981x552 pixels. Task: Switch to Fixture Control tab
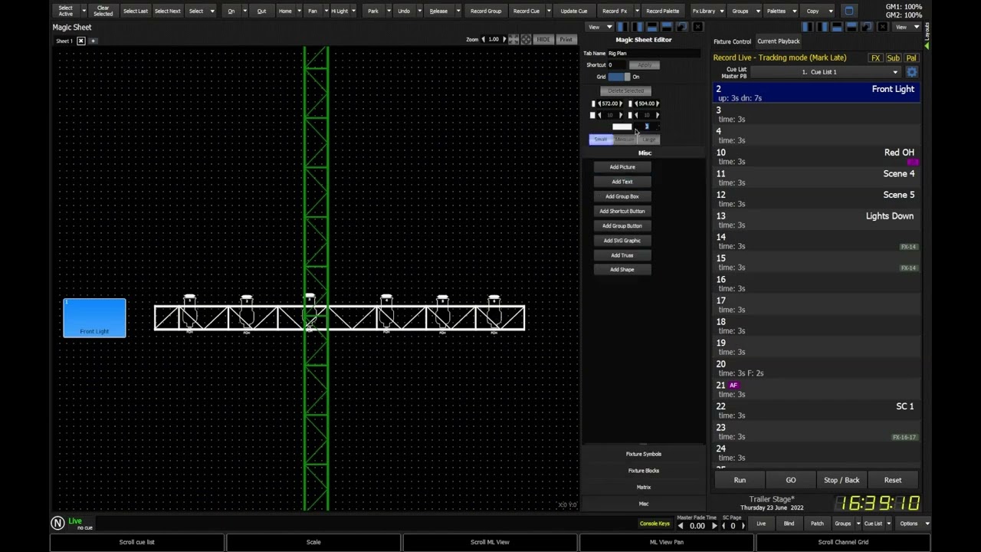(732, 41)
